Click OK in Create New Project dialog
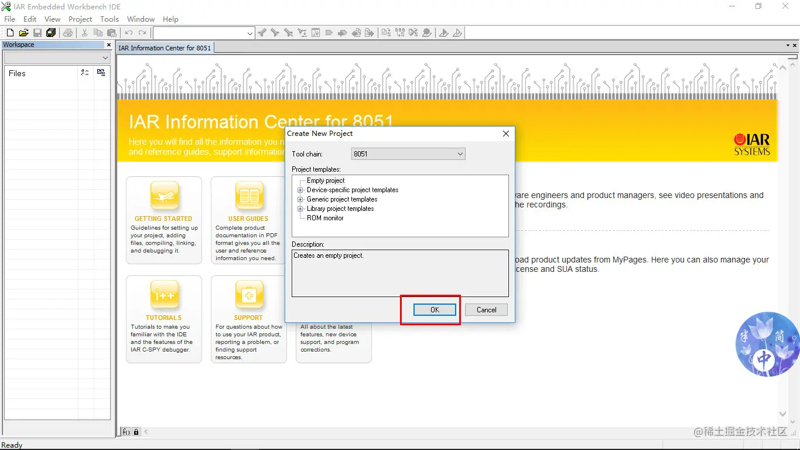800x450 pixels. coord(435,310)
